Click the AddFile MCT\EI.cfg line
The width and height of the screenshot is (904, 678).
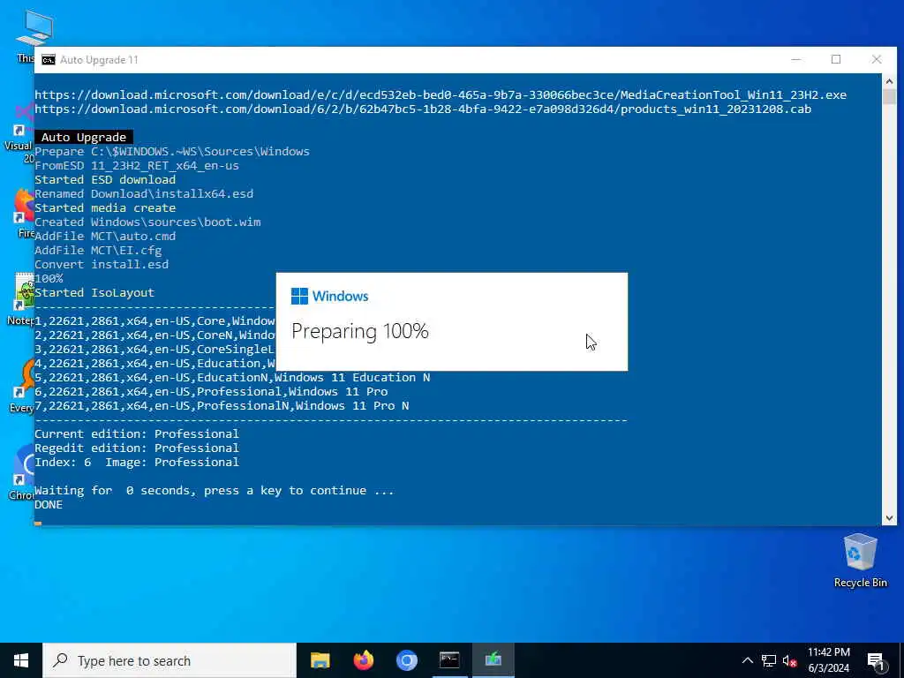tap(98, 250)
